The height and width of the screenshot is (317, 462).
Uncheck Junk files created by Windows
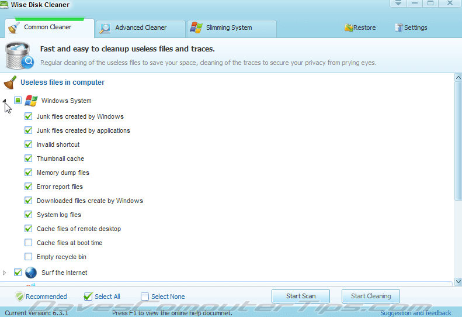pos(28,116)
